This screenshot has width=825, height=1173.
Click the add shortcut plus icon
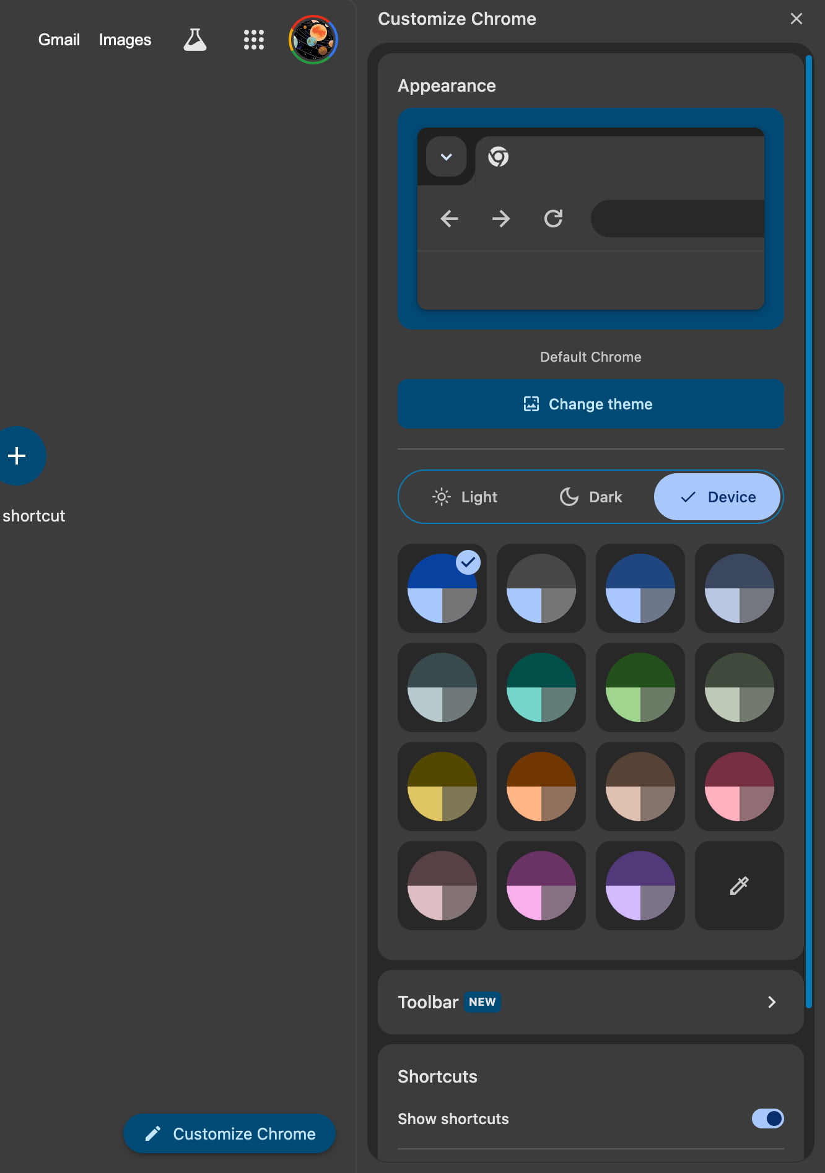coord(17,456)
